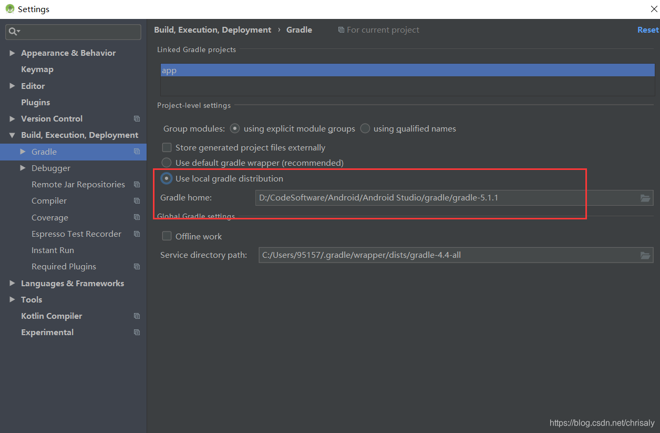Image resolution: width=660 pixels, height=433 pixels.
Task: Collapse Build, Execution, Deployment node
Action: tap(12, 135)
